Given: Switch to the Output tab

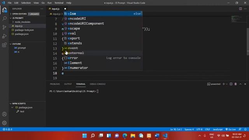Looking at the screenshot, I should 68,84.
